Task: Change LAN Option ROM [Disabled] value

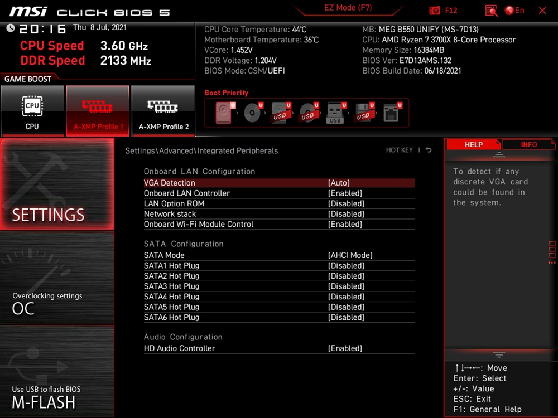Action: [346, 203]
